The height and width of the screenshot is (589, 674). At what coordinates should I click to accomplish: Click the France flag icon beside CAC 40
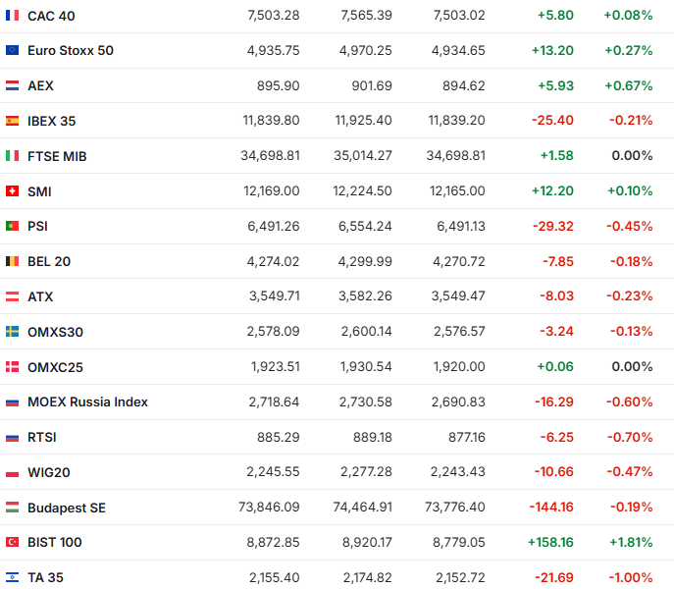(x=12, y=16)
